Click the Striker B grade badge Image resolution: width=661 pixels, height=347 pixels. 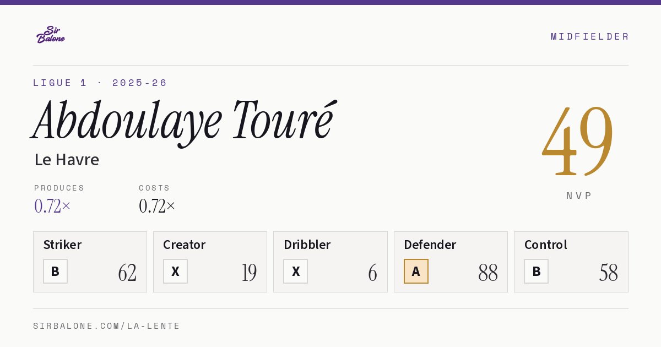click(55, 272)
